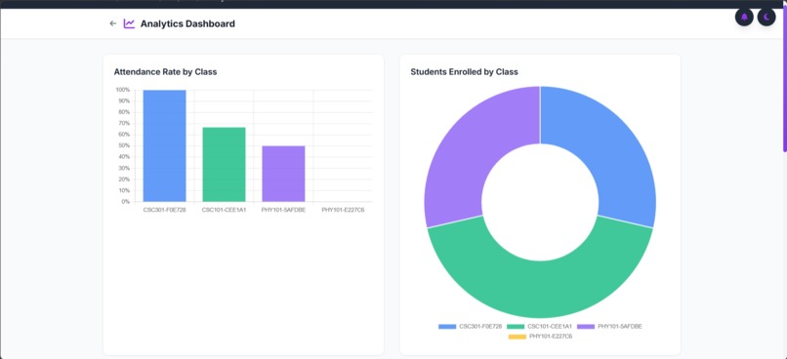Click the CSC301-F0E728 x-axis label
The image size is (787, 359).
coord(164,210)
